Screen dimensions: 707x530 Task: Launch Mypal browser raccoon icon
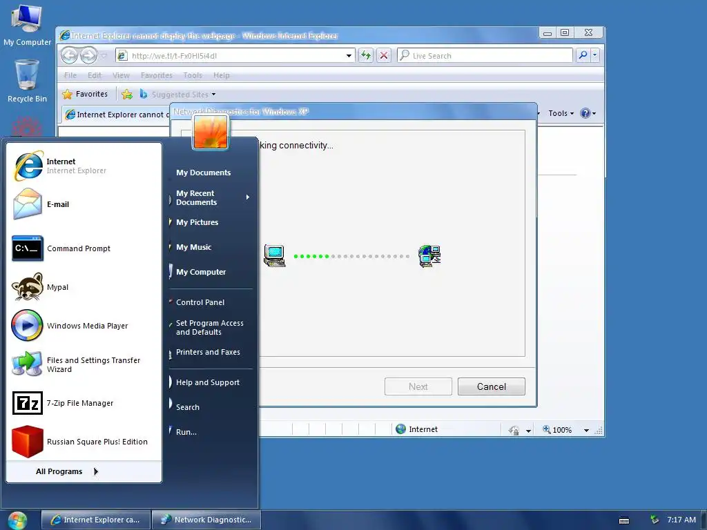27,287
